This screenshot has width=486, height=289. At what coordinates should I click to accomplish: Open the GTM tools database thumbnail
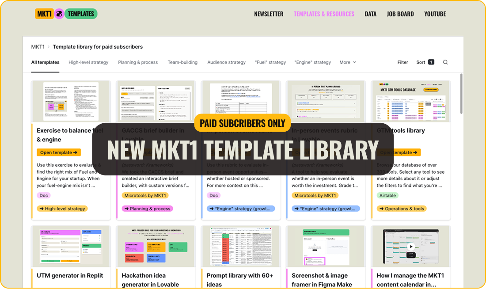[x=411, y=101]
